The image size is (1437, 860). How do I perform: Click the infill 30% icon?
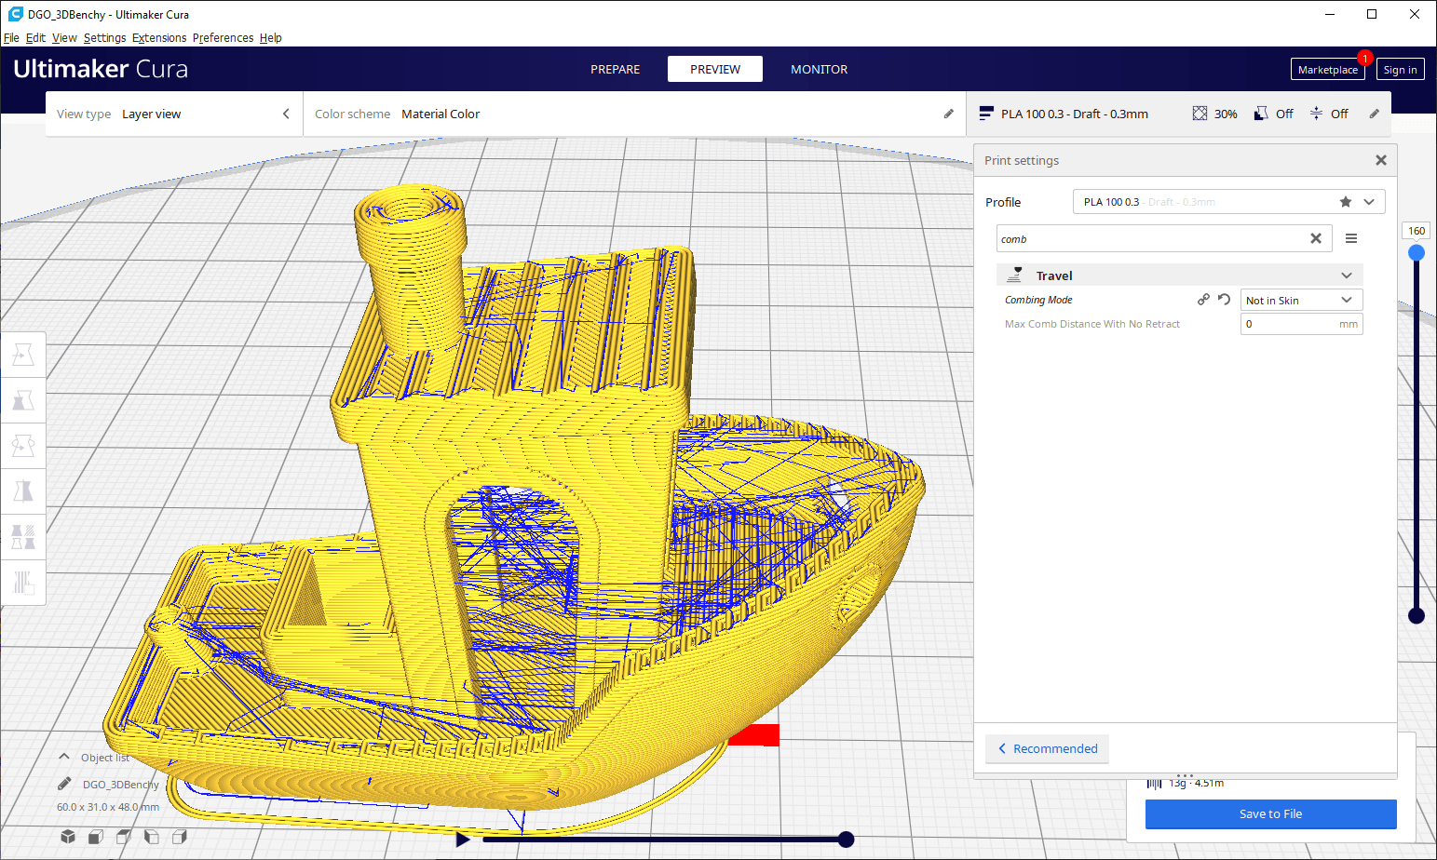coord(1200,114)
